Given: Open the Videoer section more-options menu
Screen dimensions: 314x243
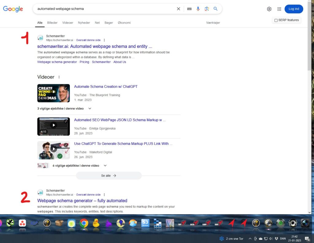Looking at the screenshot, I should [x=59, y=77].
